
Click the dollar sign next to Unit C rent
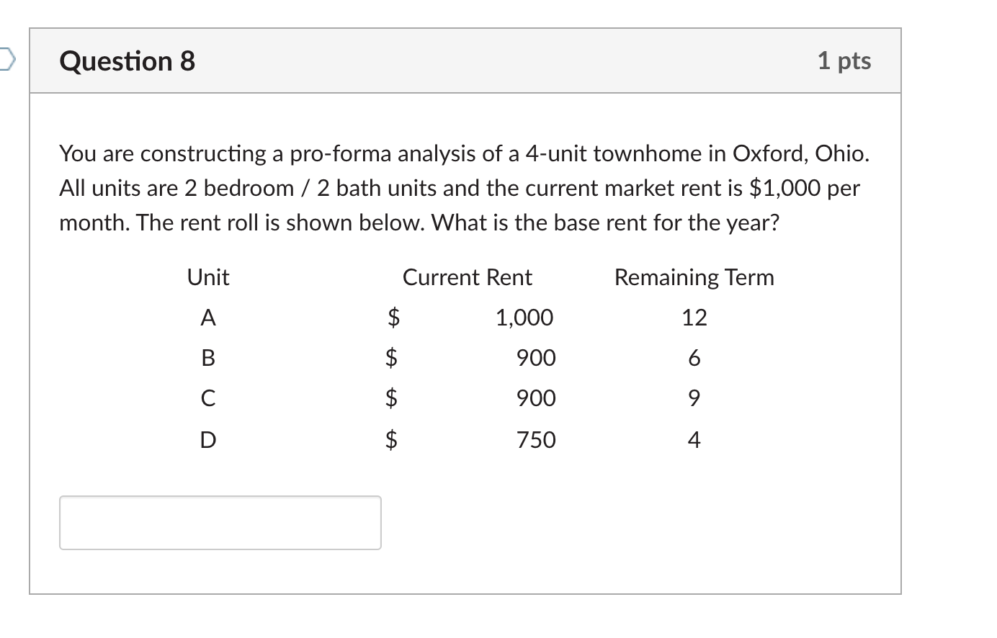point(393,399)
